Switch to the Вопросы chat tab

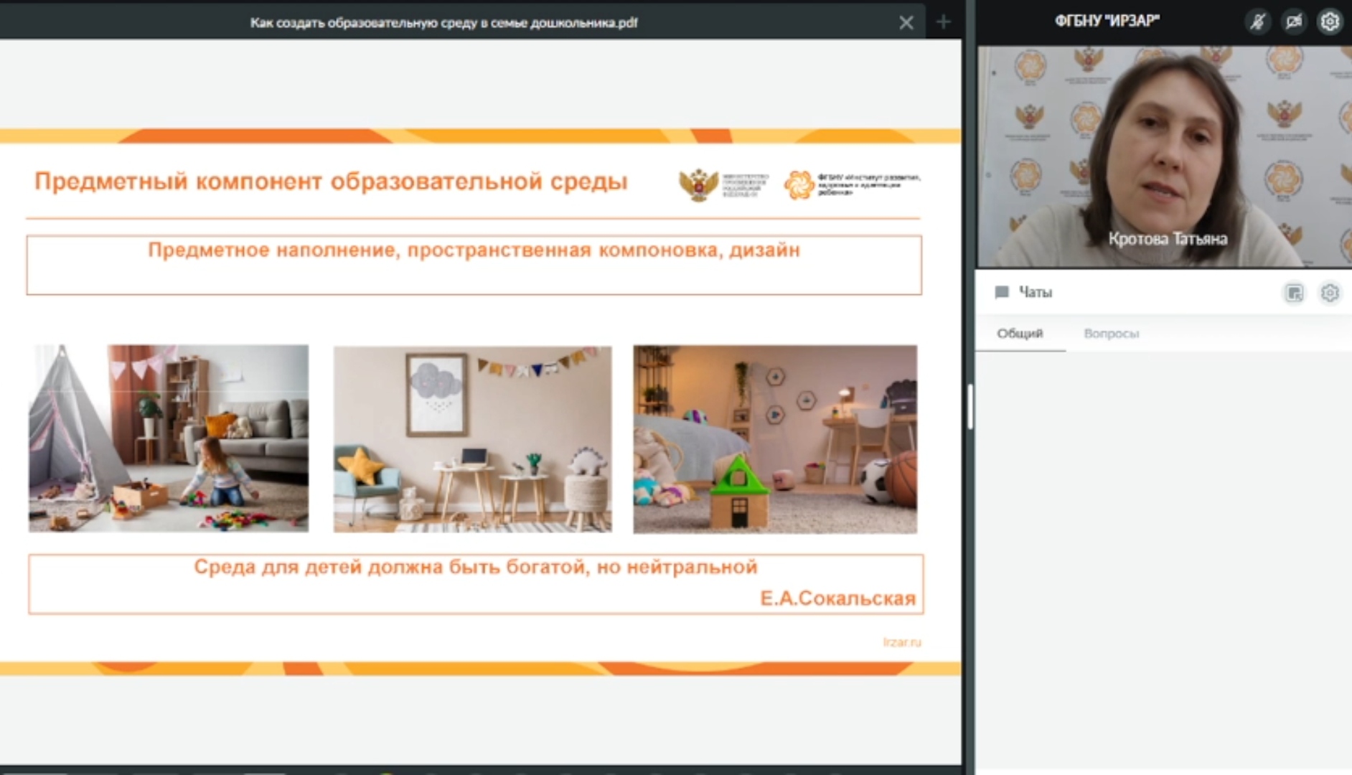tap(1111, 334)
